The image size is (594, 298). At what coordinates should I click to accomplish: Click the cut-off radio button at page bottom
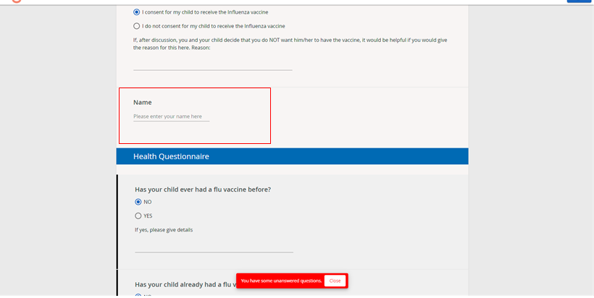[138, 296]
